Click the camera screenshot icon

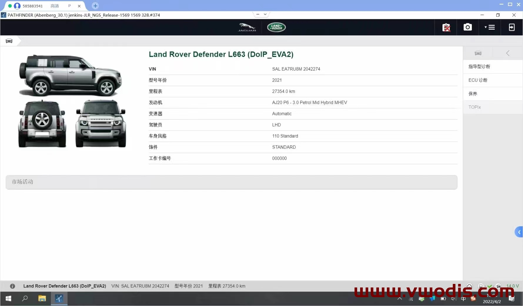point(467,27)
